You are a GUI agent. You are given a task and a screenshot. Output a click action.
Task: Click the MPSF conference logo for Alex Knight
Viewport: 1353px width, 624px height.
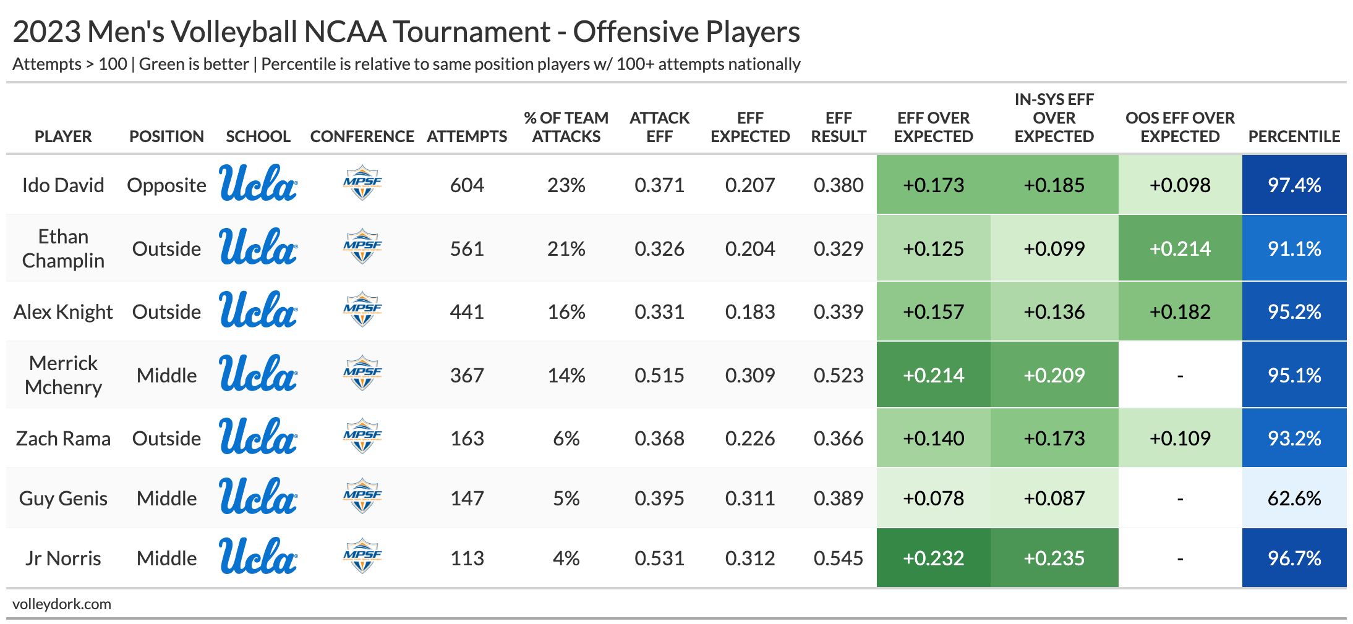(362, 310)
